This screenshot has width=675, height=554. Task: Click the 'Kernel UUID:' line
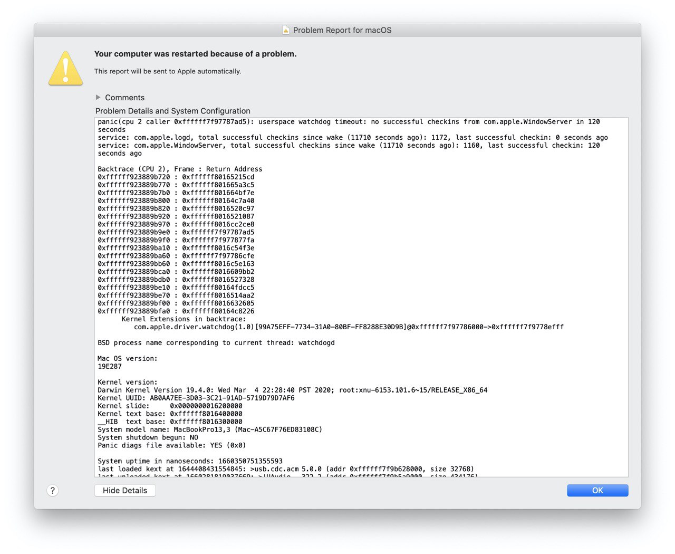tap(196, 398)
